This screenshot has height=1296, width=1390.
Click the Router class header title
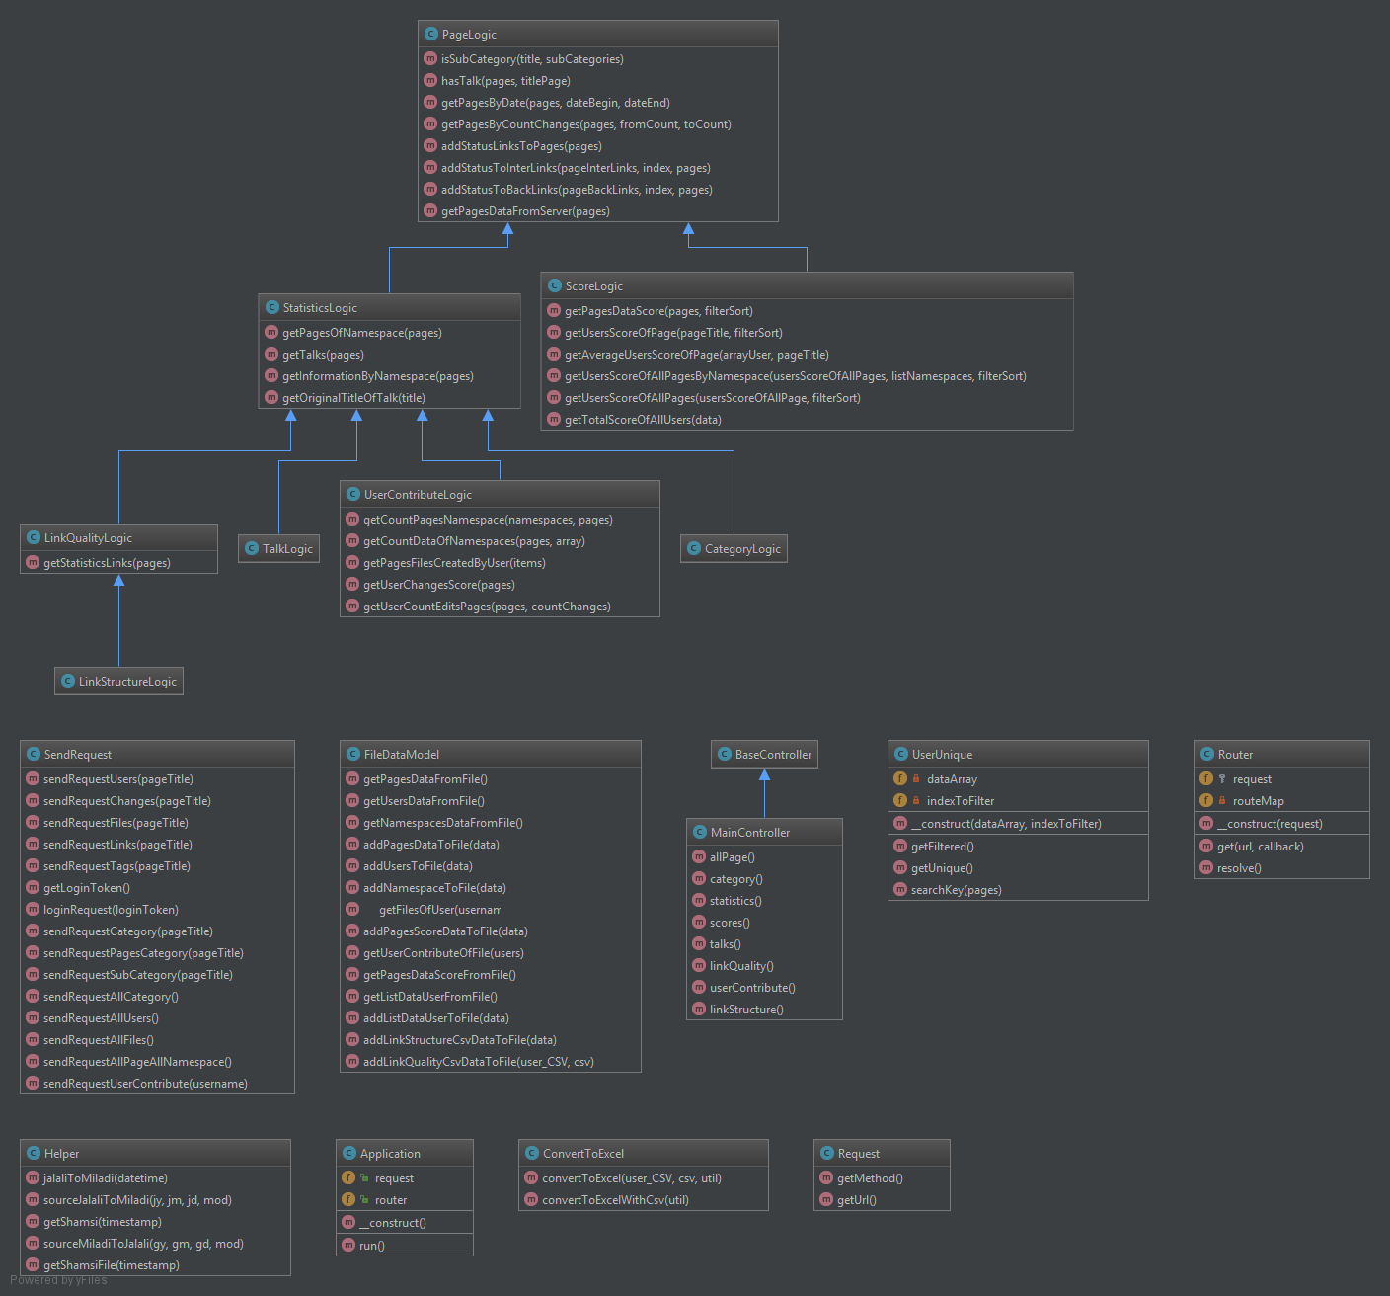point(1235,754)
